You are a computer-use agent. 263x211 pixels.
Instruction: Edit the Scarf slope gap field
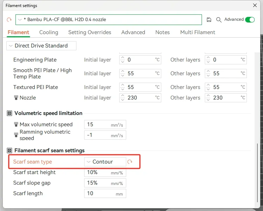click(x=105, y=183)
